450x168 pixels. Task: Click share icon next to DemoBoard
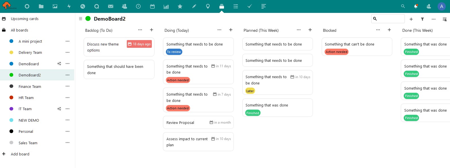59,64
